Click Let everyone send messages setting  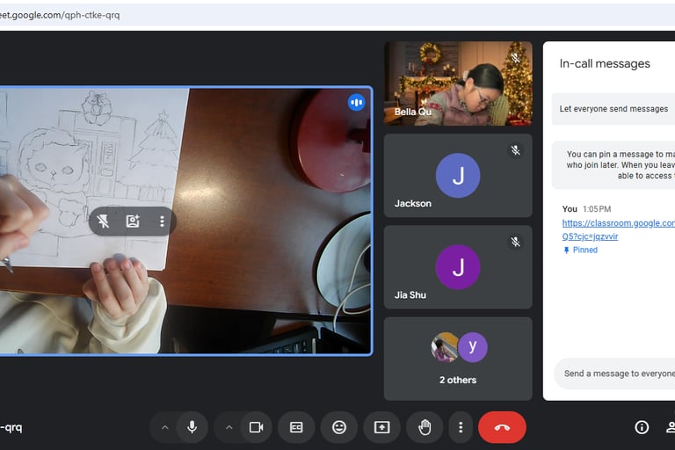(613, 109)
